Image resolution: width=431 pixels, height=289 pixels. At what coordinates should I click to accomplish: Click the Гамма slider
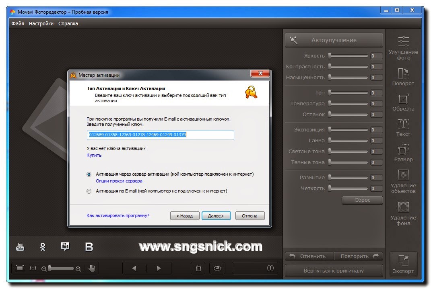[x=348, y=141]
